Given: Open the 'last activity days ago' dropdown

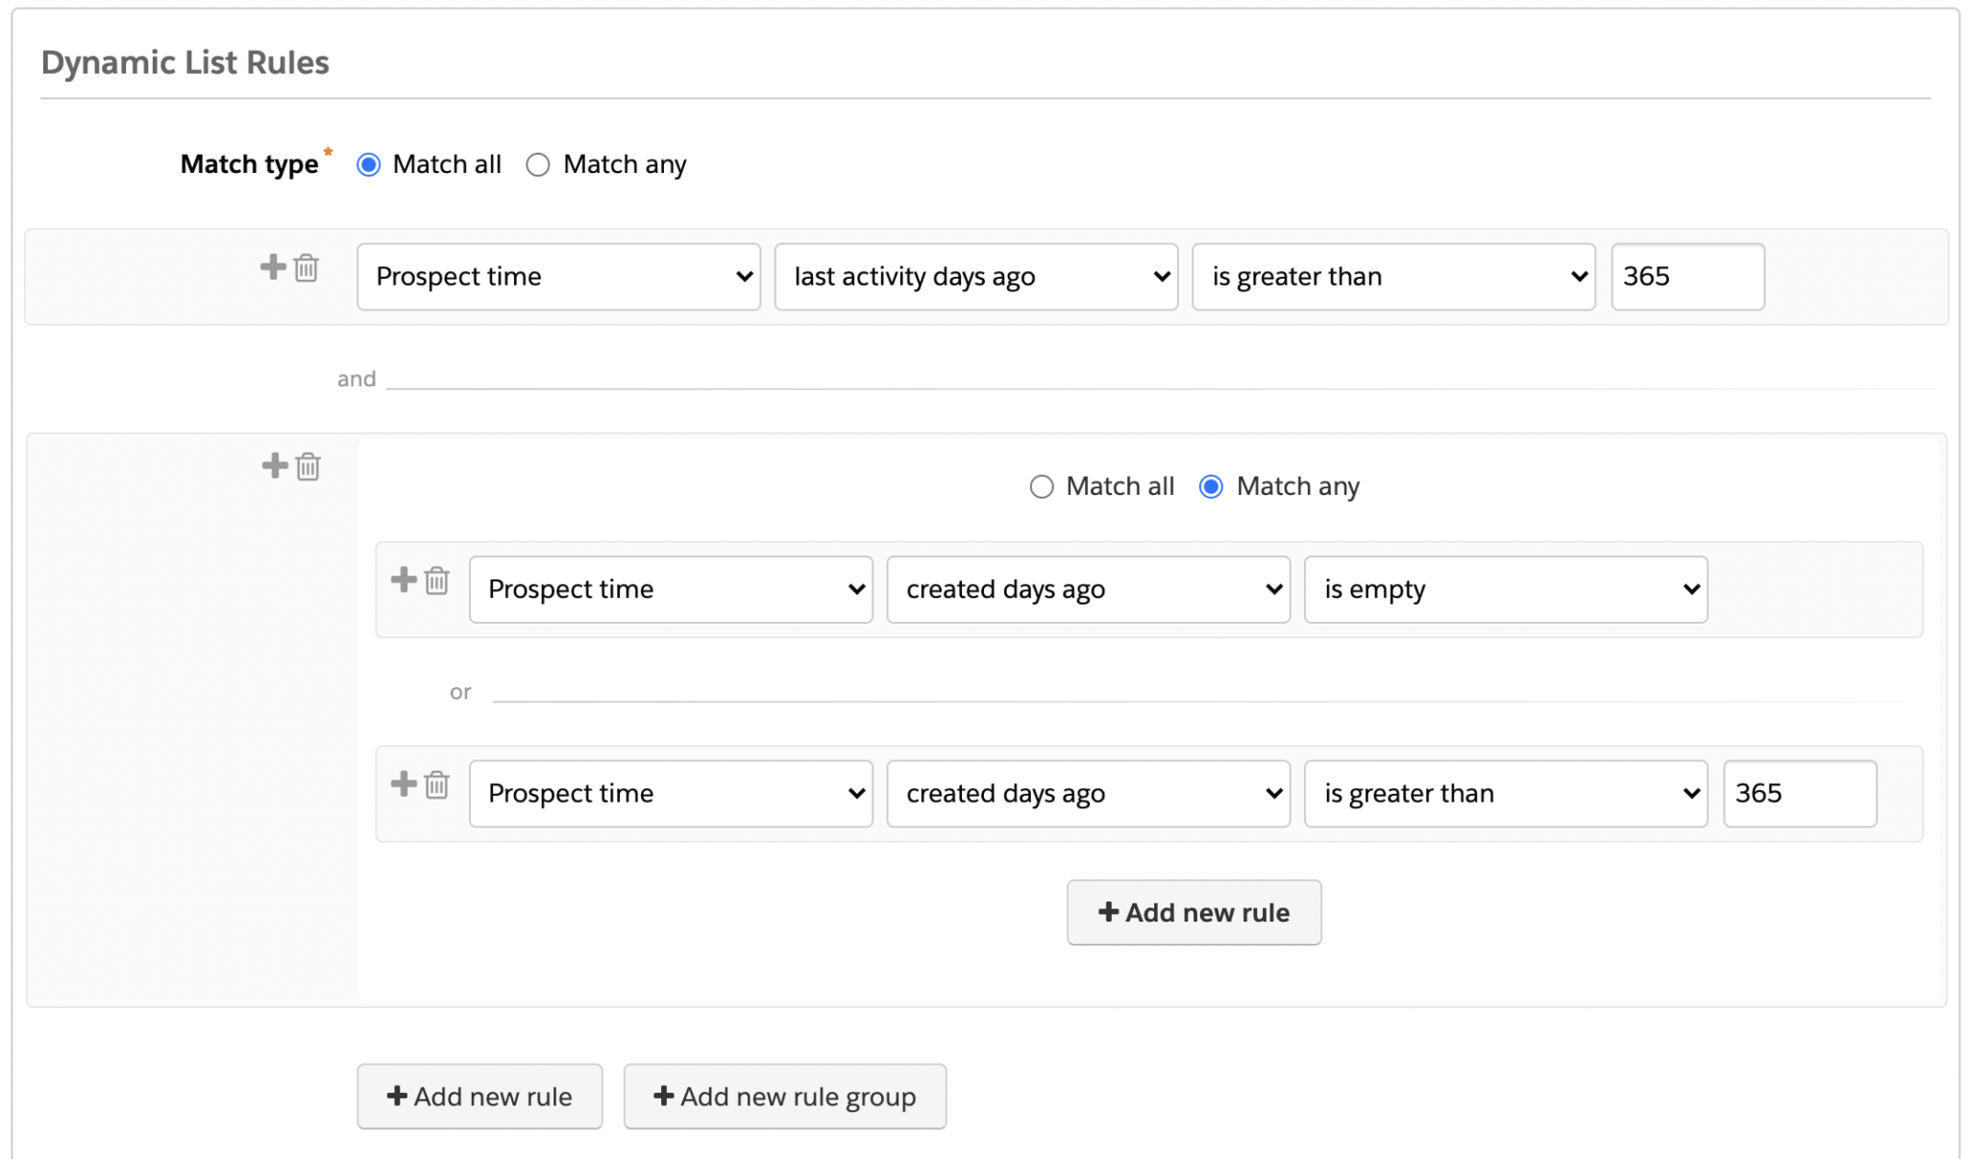Looking at the screenshot, I should click(975, 277).
